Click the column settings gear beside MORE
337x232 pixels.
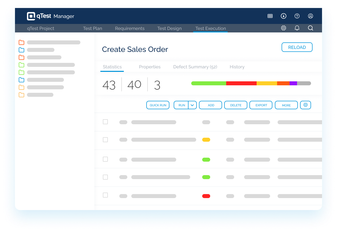[x=305, y=105]
